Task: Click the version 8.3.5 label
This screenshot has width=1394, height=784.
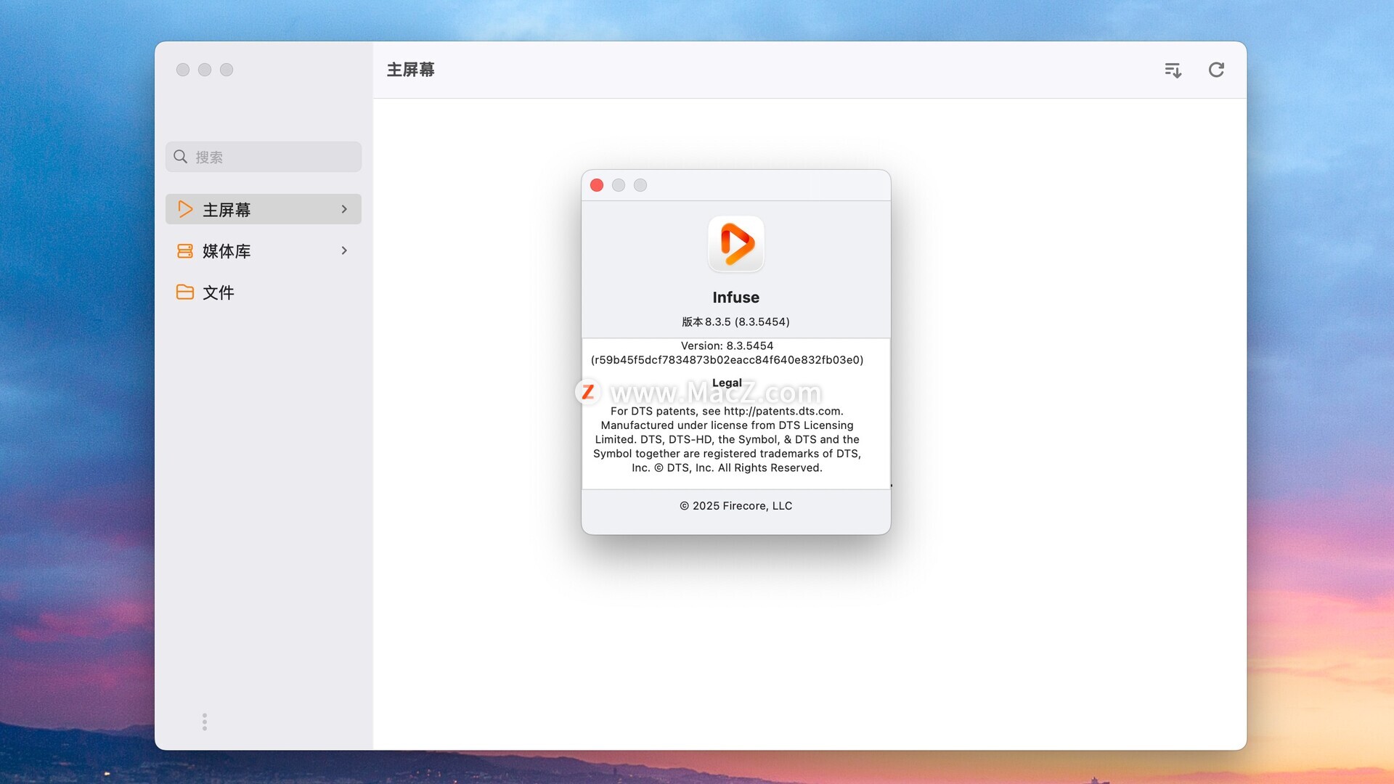Action: tap(735, 322)
